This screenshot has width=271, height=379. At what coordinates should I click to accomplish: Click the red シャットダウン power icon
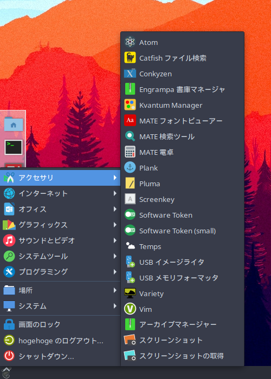coord(9,356)
